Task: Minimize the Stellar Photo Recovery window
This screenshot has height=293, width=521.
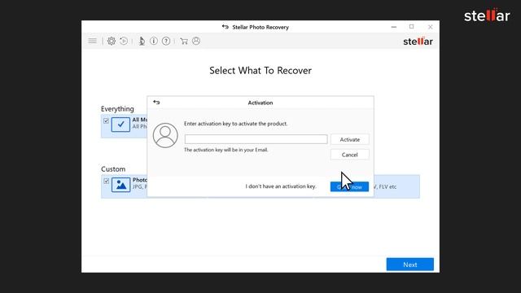Action: click(x=394, y=27)
